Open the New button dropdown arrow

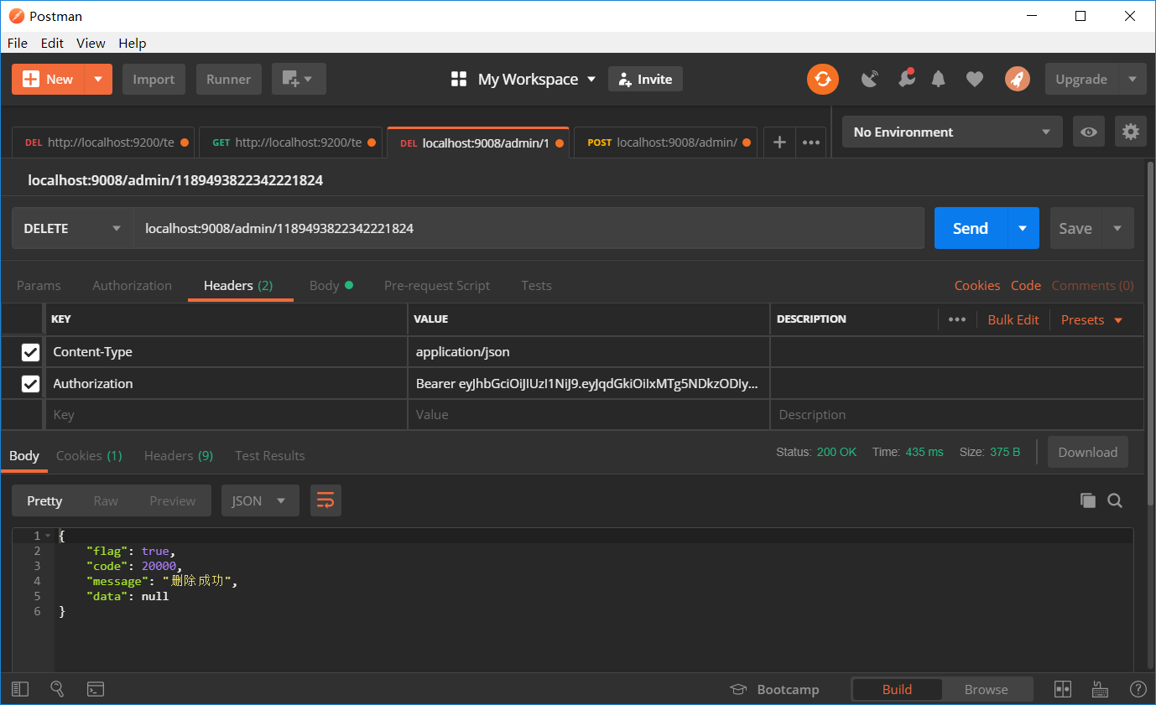[x=98, y=79]
